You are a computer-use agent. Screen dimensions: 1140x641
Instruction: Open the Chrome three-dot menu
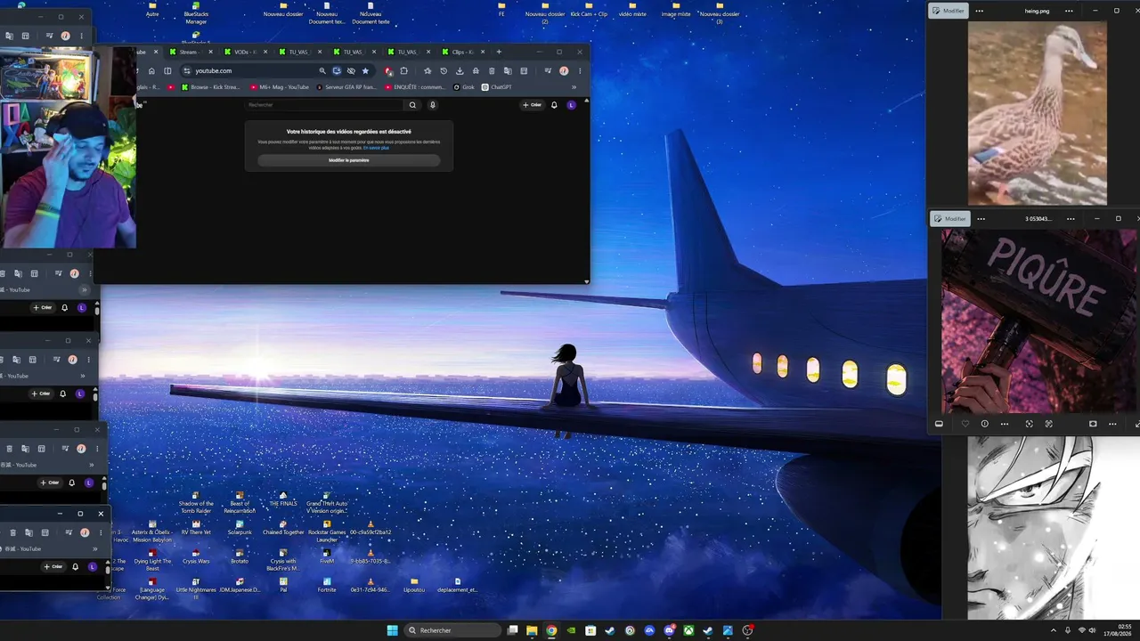(579, 71)
